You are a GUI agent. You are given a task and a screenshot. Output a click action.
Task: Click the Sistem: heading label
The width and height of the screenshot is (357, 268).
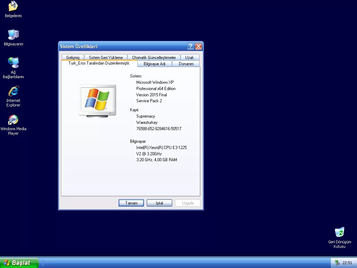[x=136, y=76]
